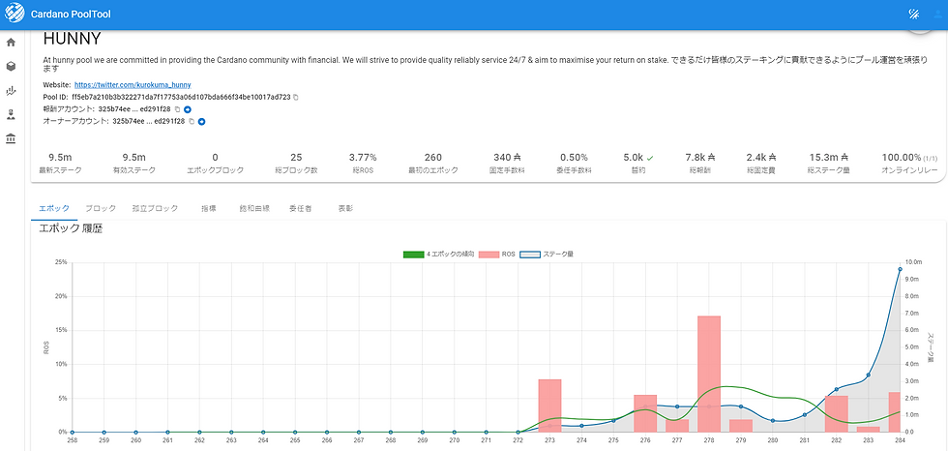Copy the Pool ID to the clipboard
Image resolution: width=948 pixels, height=451 pixels.
click(x=296, y=98)
